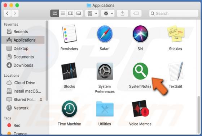The height and width of the screenshot is (136, 202).
Task: Click the Time Machine label text
Action: [x=69, y=124]
